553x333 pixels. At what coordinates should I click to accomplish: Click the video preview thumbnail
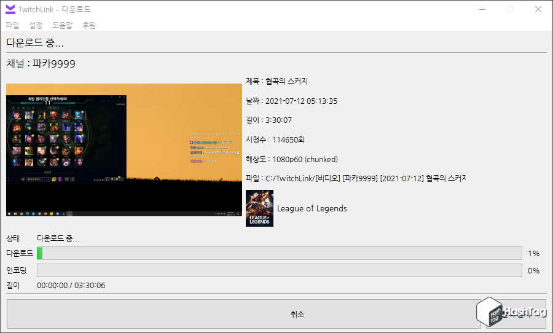tap(124, 150)
